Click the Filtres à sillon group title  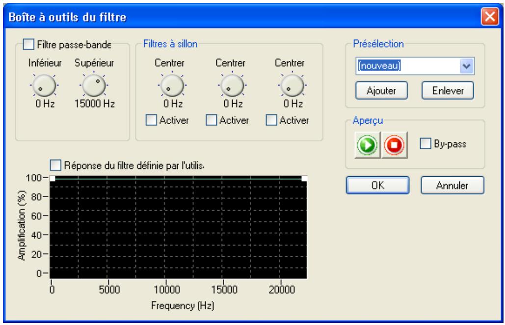point(170,44)
